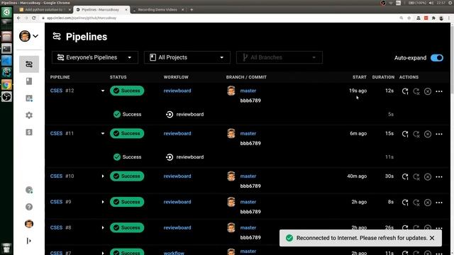Open more actions menu for CSES #10
This screenshot has width=454, height=255.
point(439,176)
